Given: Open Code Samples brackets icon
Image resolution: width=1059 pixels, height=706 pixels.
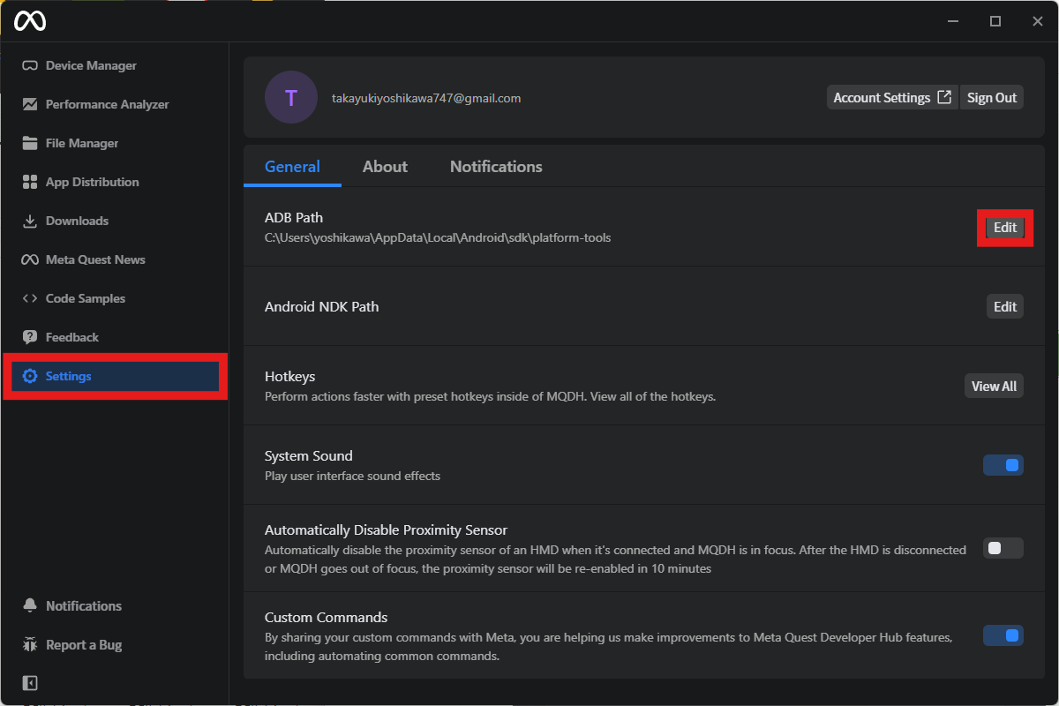Looking at the screenshot, I should pos(30,298).
